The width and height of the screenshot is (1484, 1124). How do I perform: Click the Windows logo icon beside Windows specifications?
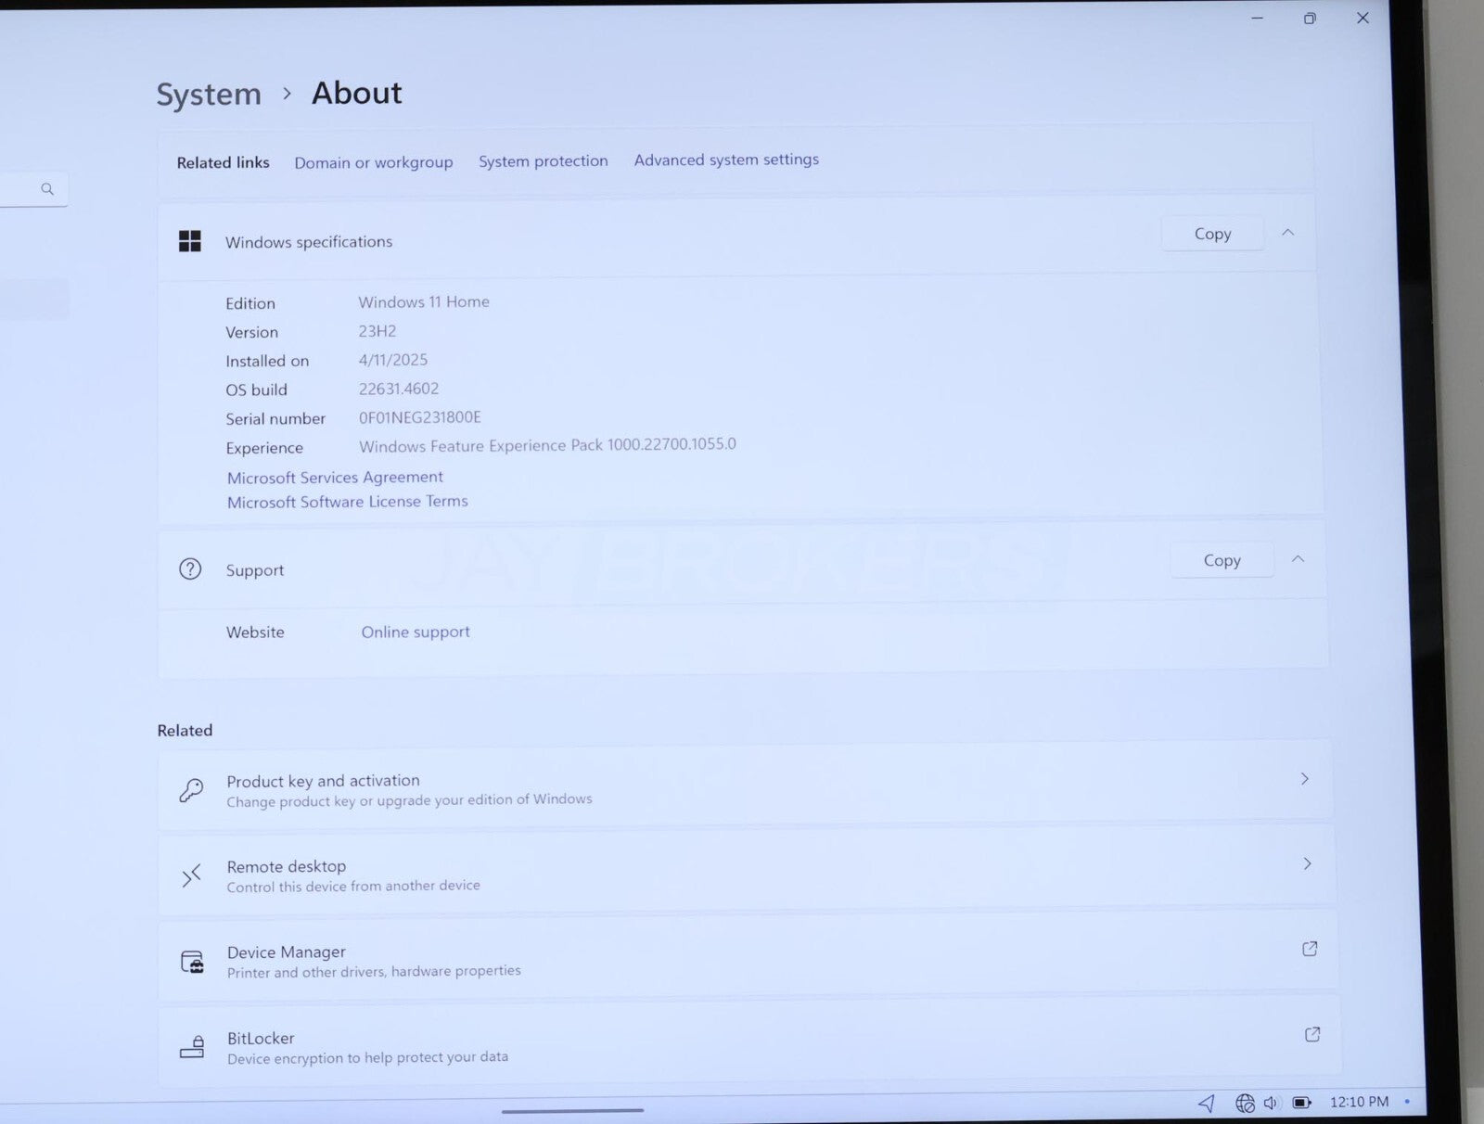coord(190,241)
